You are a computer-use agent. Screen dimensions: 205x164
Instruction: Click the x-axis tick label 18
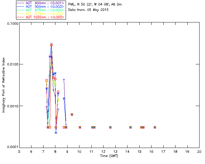[175, 152]
